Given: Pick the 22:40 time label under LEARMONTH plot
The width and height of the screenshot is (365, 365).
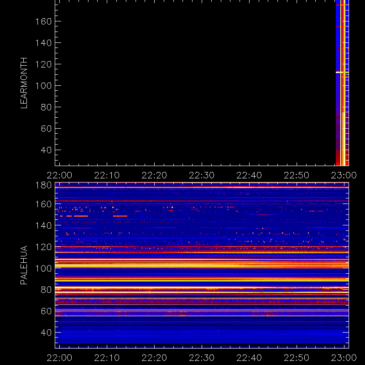Looking at the screenshot, I should pyautogui.click(x=249, y=175).
